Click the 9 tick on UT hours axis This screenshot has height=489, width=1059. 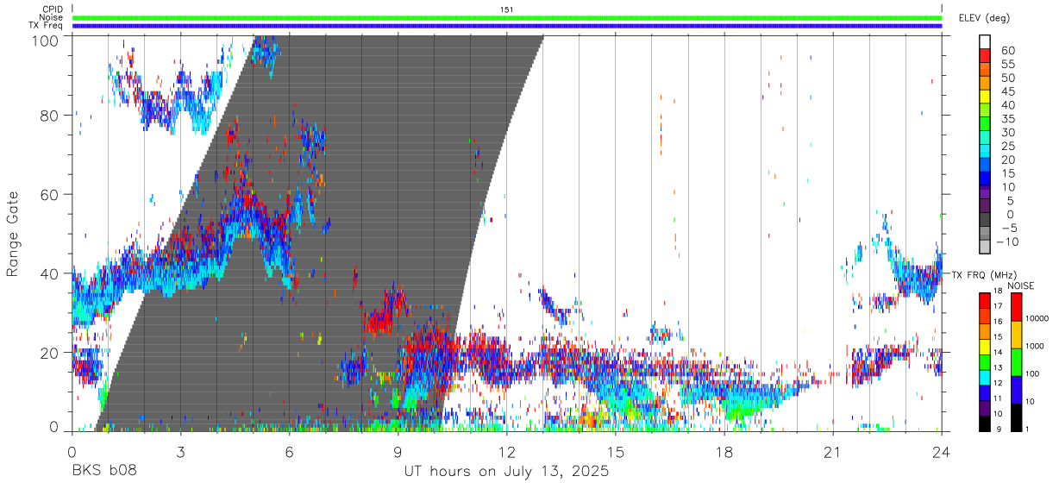398,452
